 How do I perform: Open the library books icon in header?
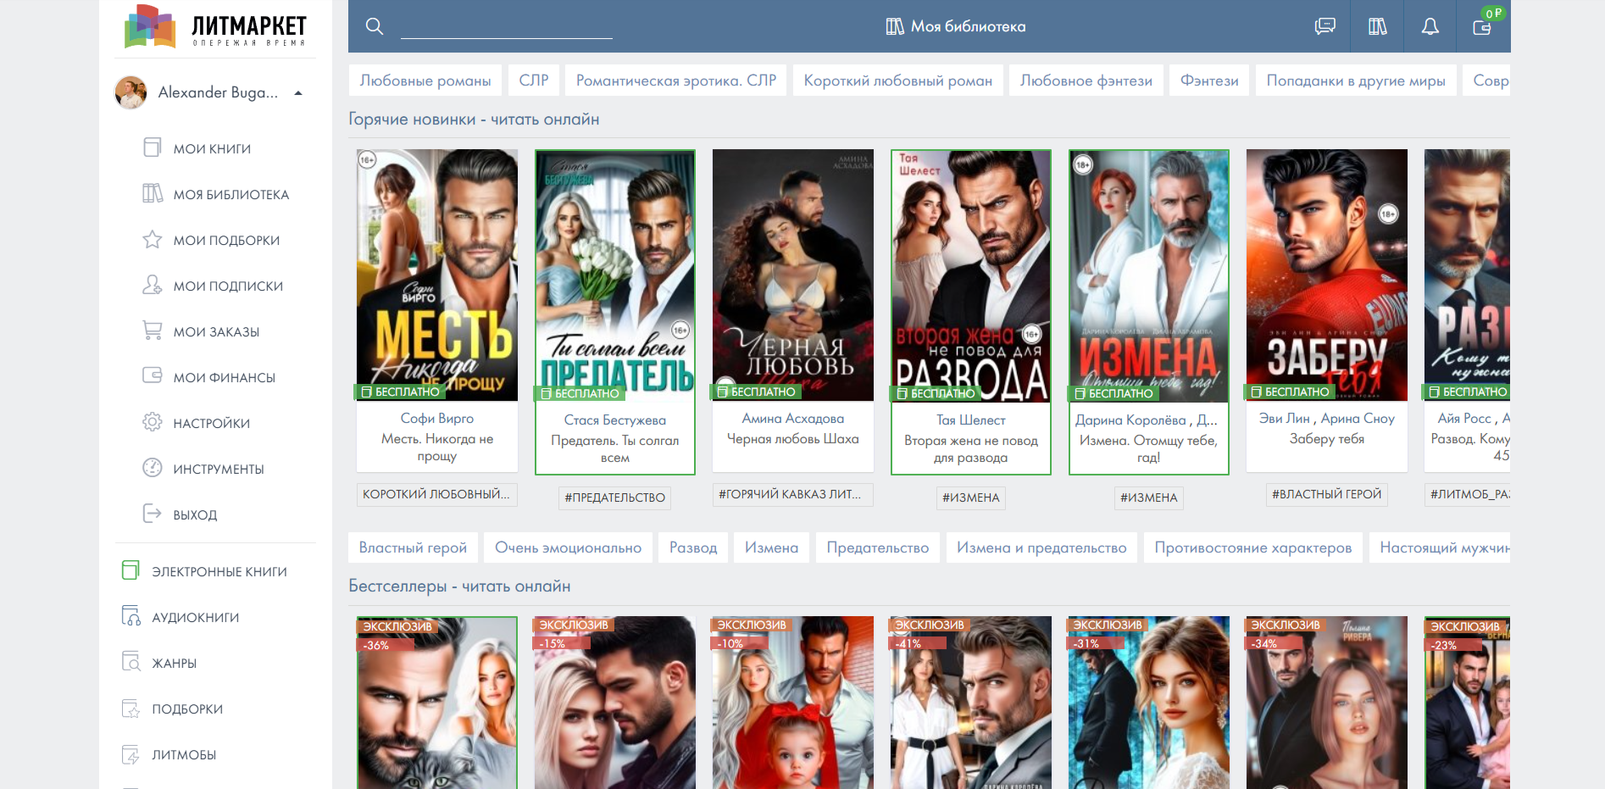(1378, 26)
